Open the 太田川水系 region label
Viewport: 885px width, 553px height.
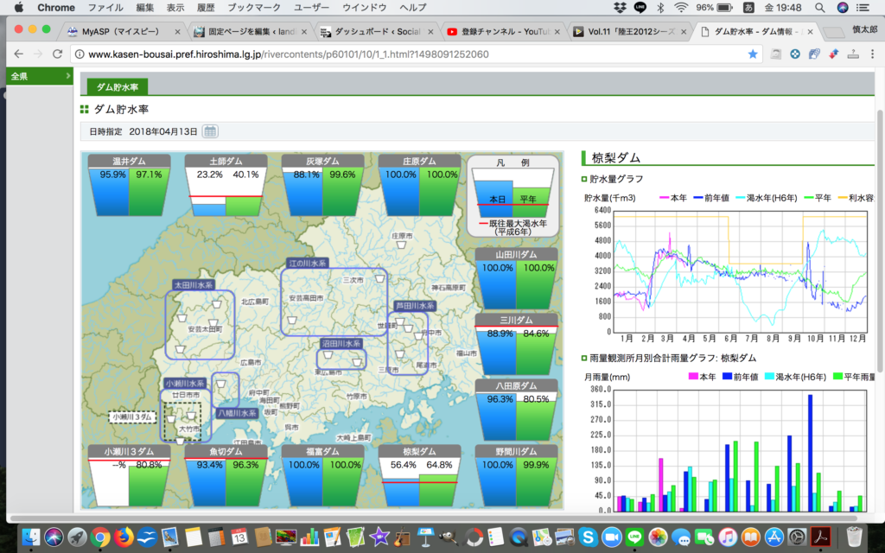193,284
